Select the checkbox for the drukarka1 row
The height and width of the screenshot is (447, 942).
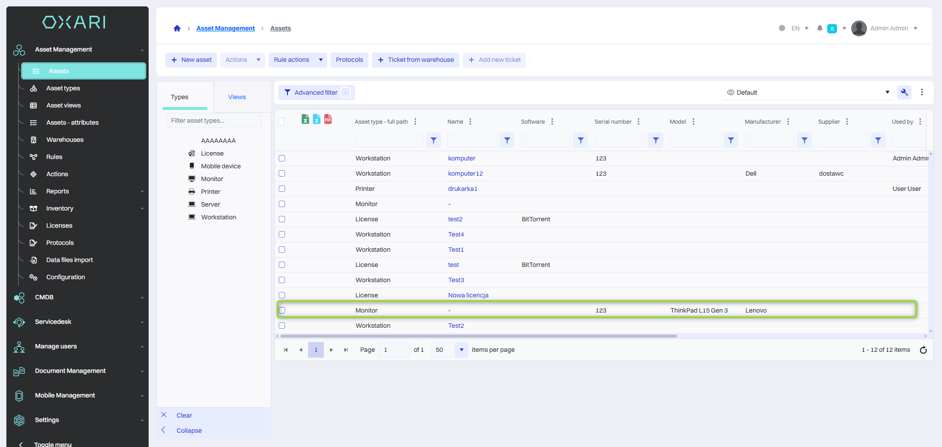(x=282, y=189)
